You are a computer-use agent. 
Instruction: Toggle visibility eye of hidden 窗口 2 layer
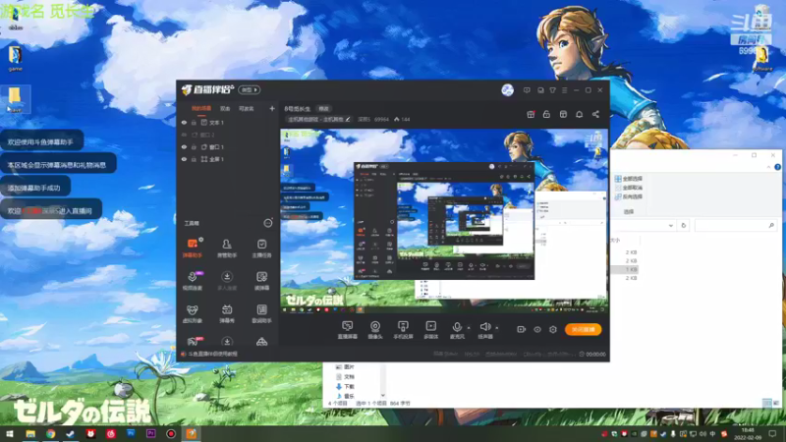pos(184,135)
